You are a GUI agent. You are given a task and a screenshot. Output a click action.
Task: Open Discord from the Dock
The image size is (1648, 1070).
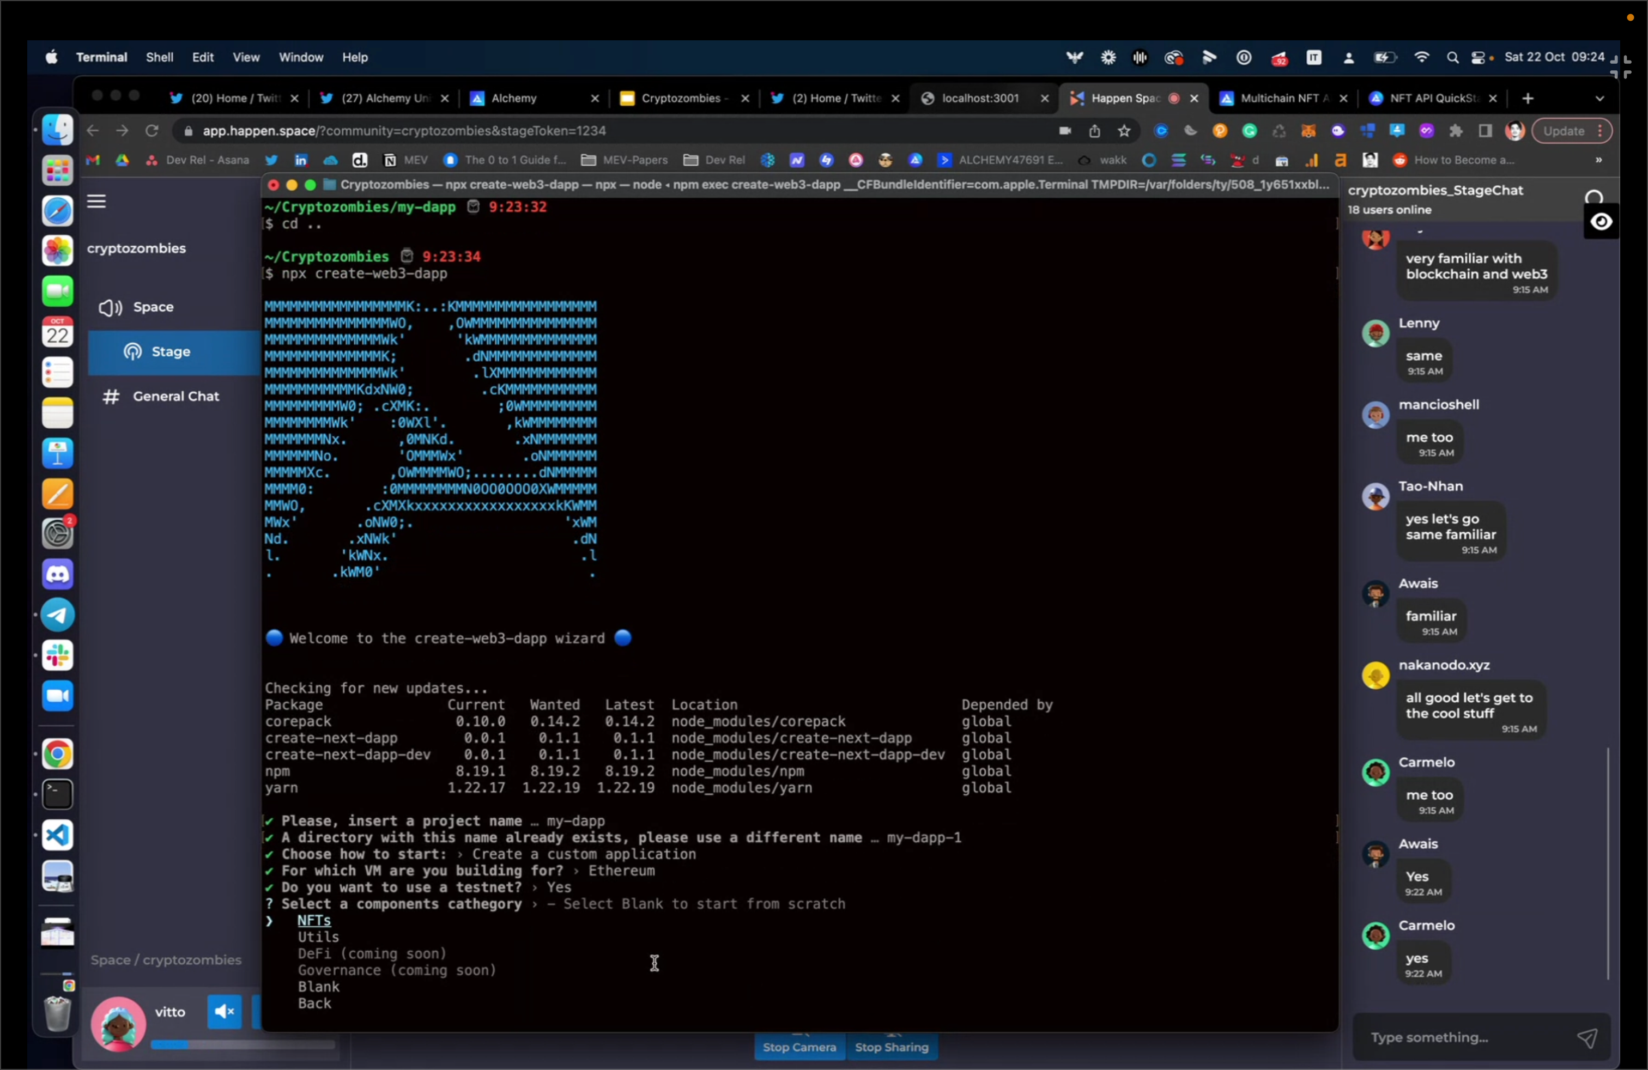[57, 574]
